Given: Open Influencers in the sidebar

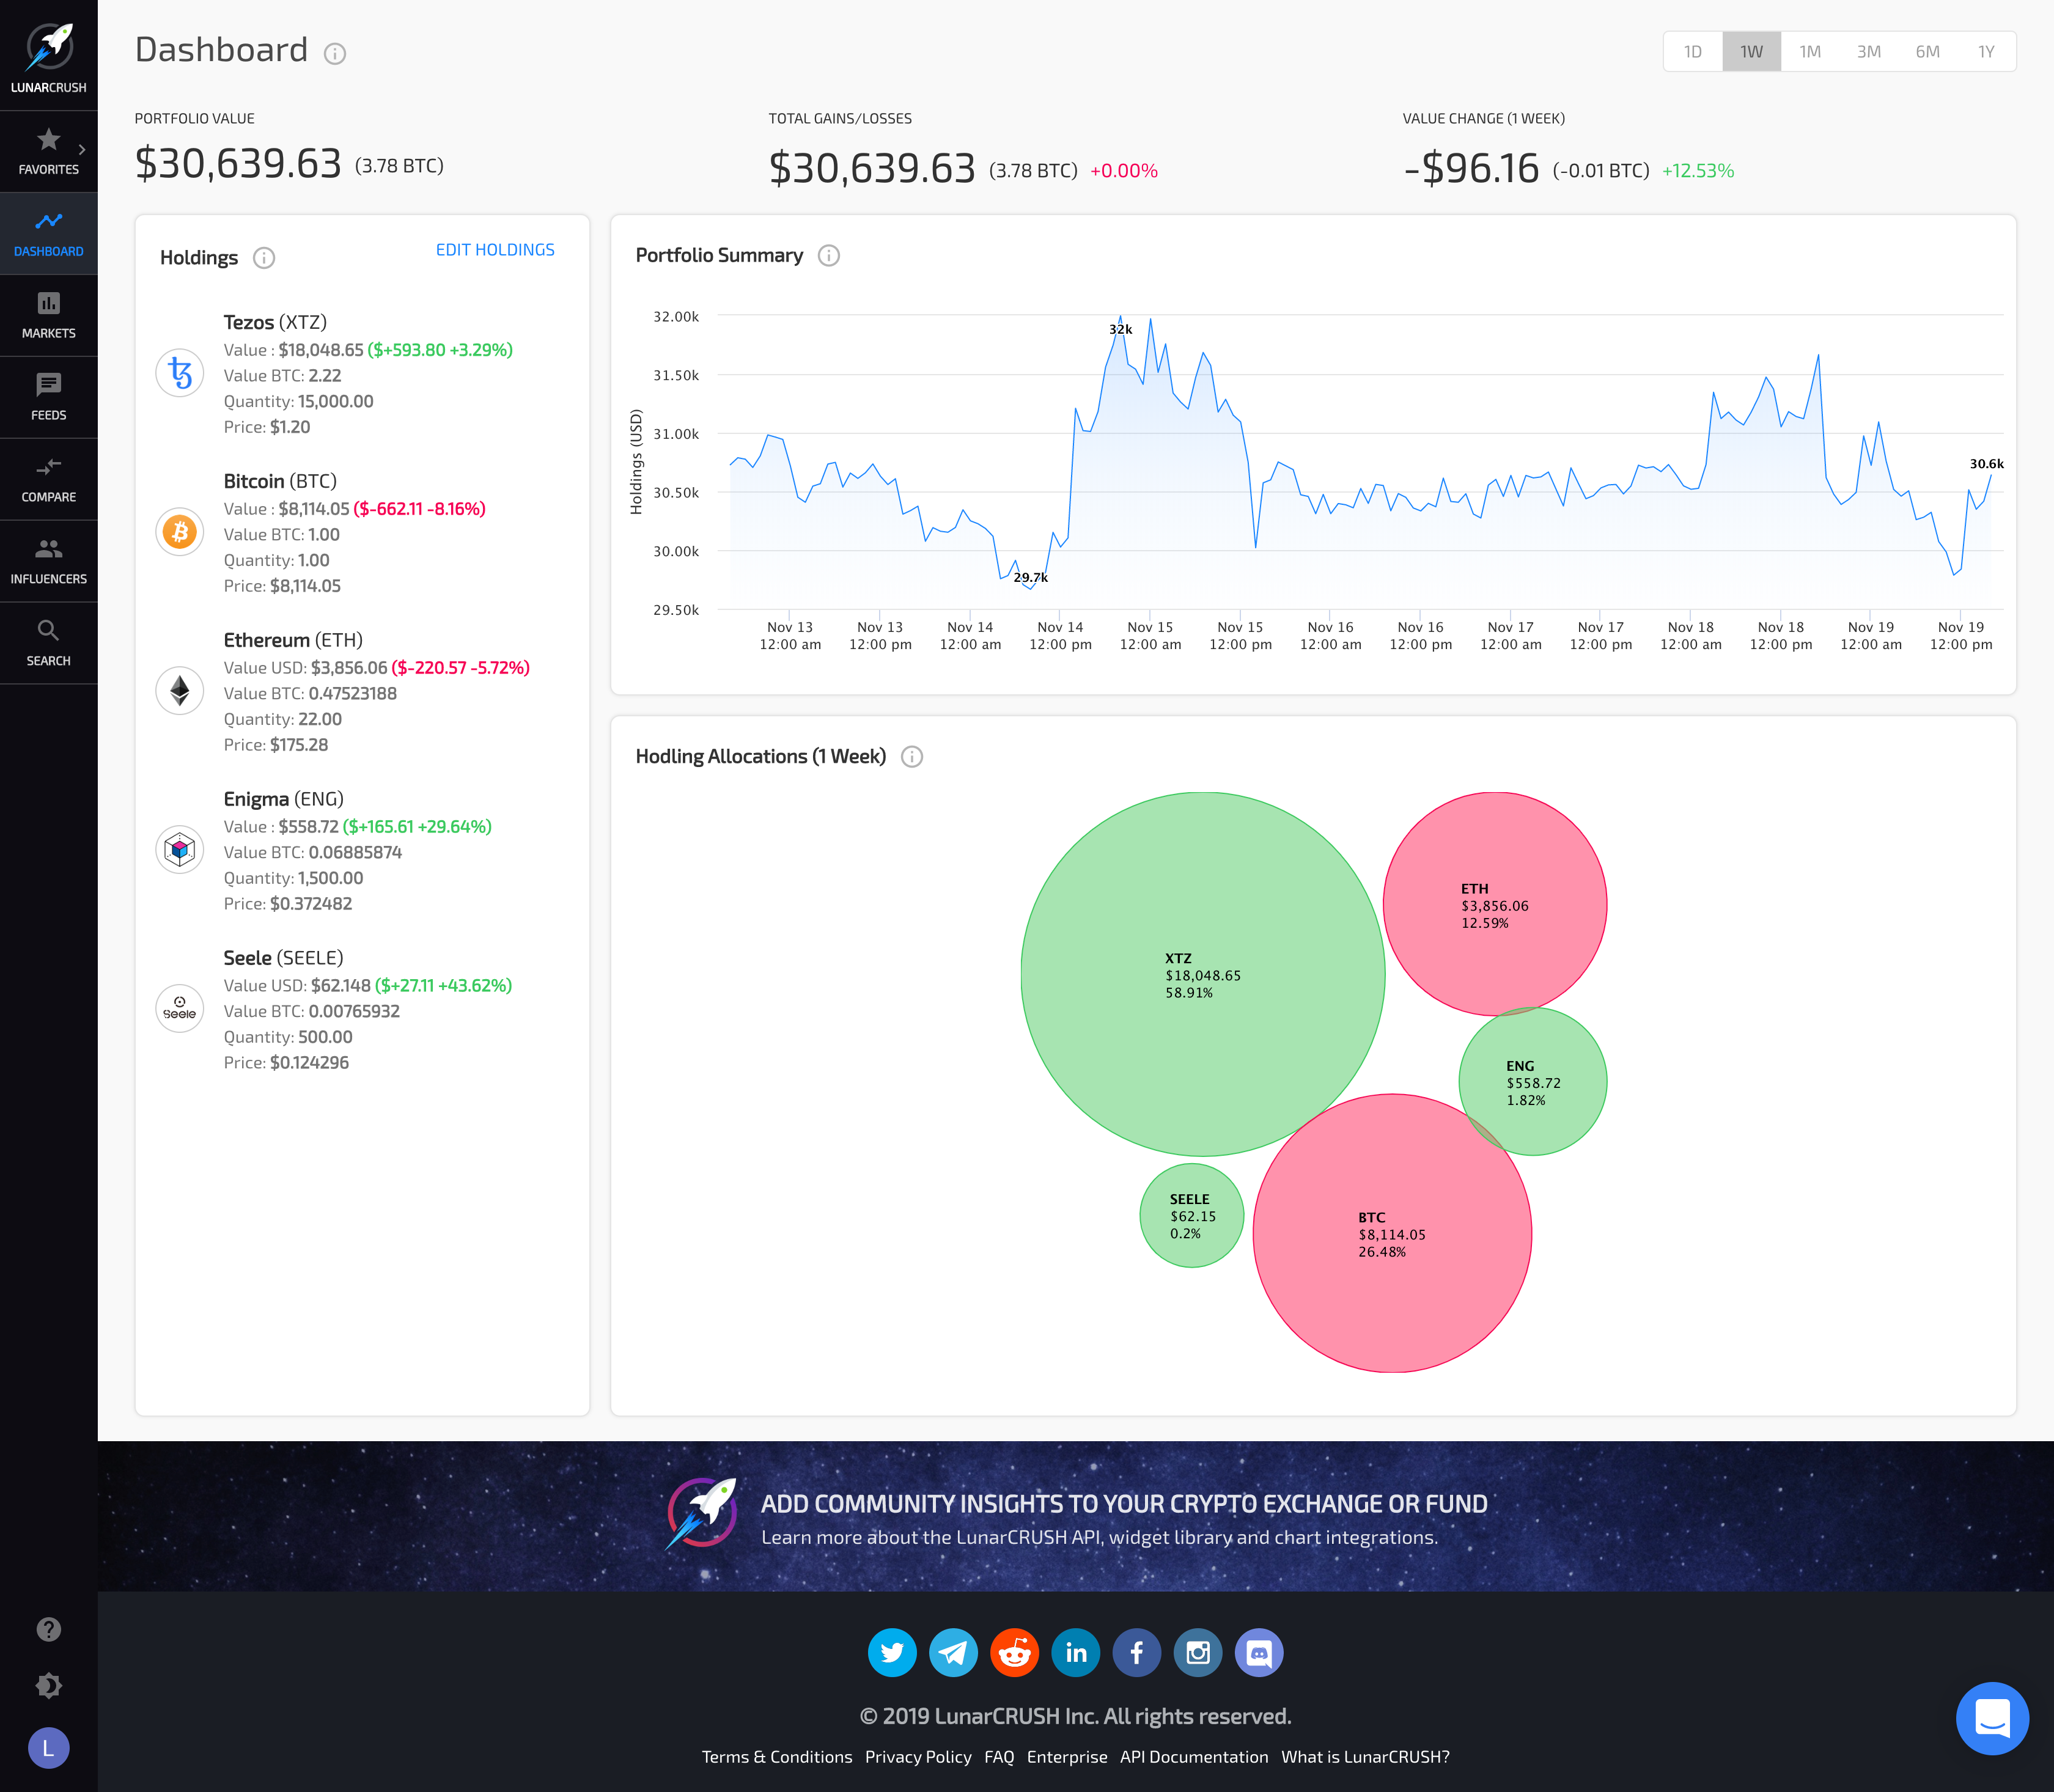Looking at the screenshot, I should click(x=48, y=561).
